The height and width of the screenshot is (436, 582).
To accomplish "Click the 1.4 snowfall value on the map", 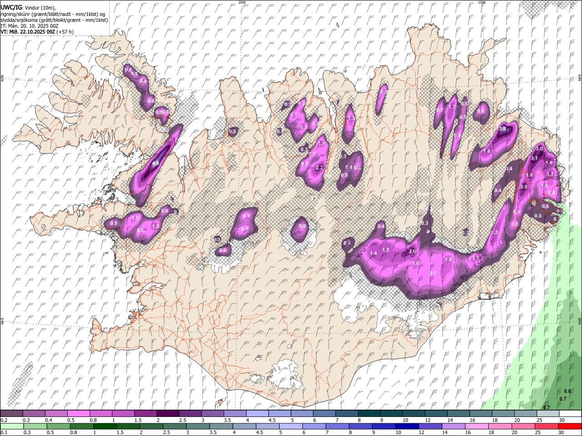I will click(374, 253).
